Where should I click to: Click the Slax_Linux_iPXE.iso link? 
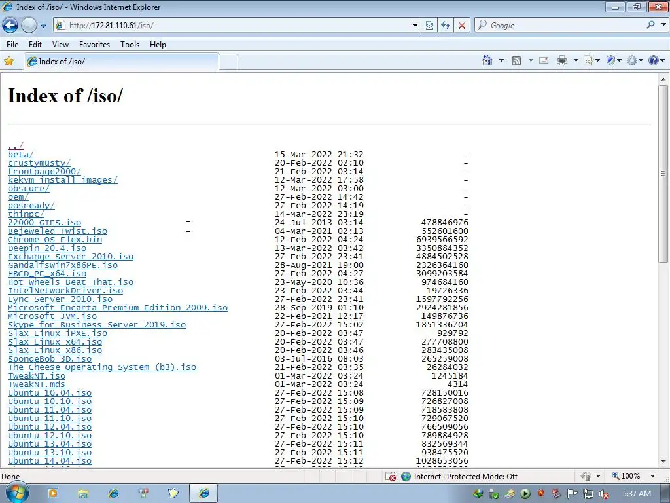58,333
